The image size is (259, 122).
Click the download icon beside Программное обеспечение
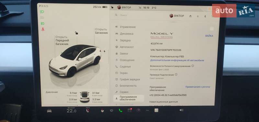[x=117, y=98]
